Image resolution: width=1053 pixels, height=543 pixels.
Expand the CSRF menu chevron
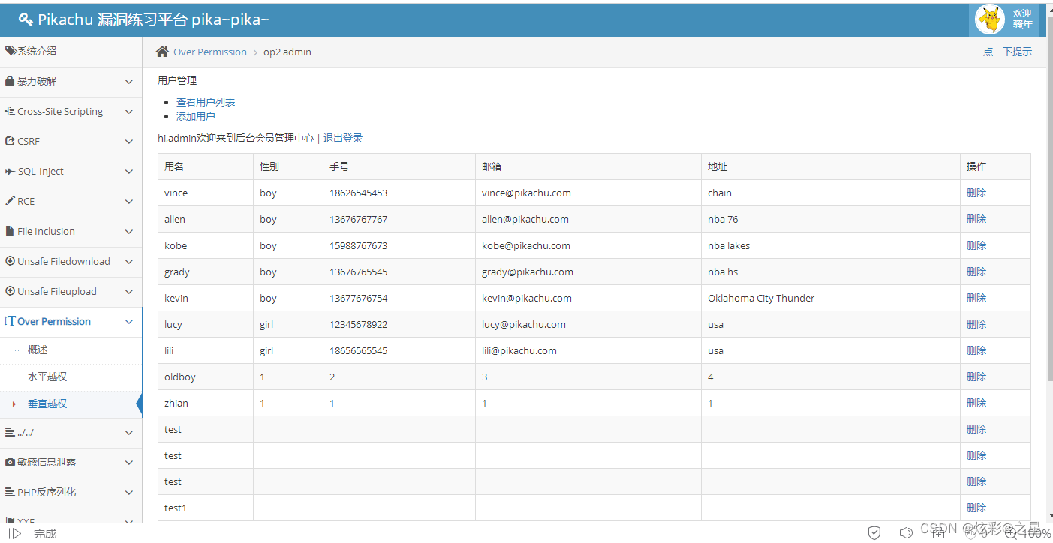point(129,142)
